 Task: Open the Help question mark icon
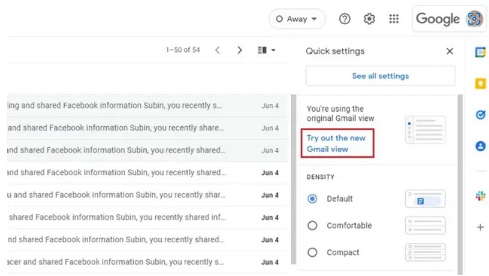coord(345,19)
